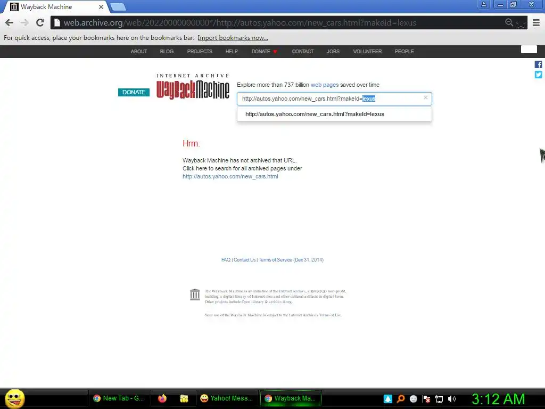Open the JOBS menu item
Viewport: 545px width, 409px height.
pos(333,52)
